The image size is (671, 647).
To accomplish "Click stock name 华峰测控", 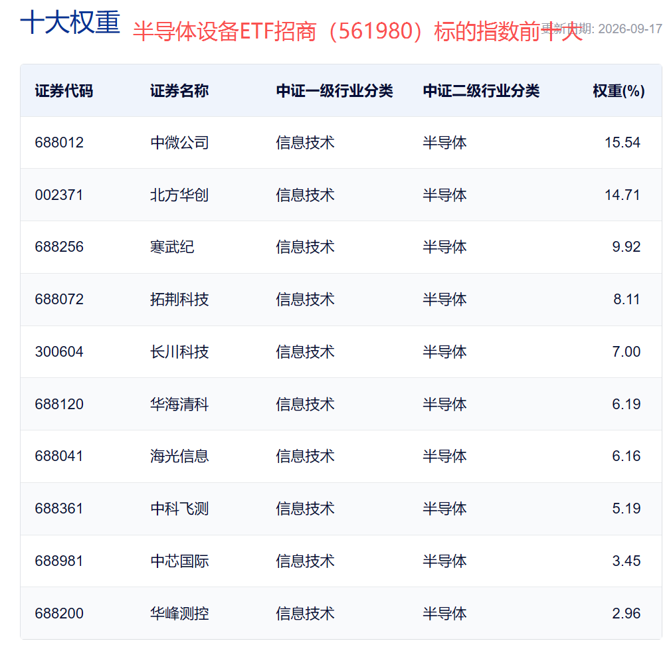I will tap(179, 613).
